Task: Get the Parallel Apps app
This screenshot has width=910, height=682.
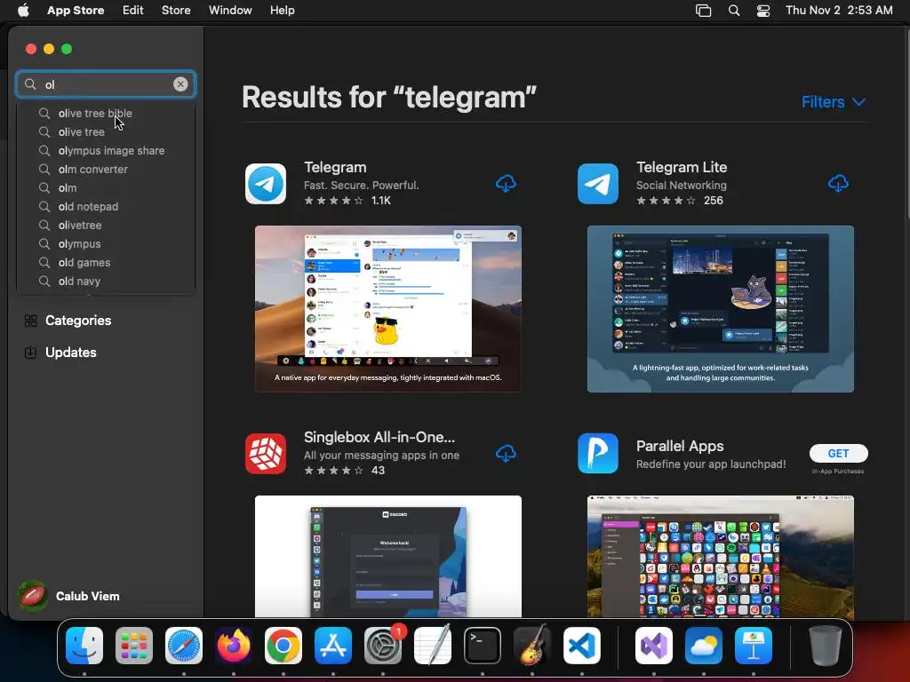Action: [839, 454]
